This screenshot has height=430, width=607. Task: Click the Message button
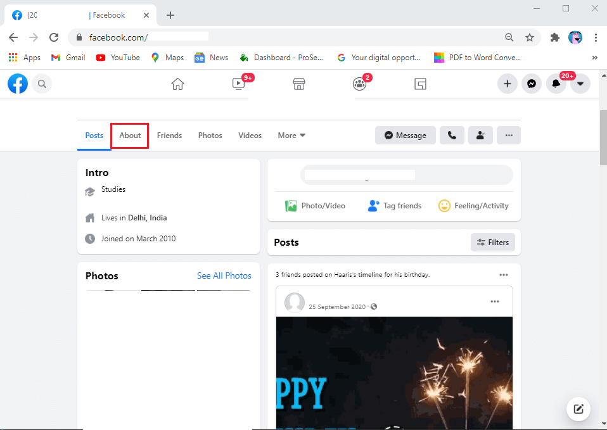tap(405, 136)
